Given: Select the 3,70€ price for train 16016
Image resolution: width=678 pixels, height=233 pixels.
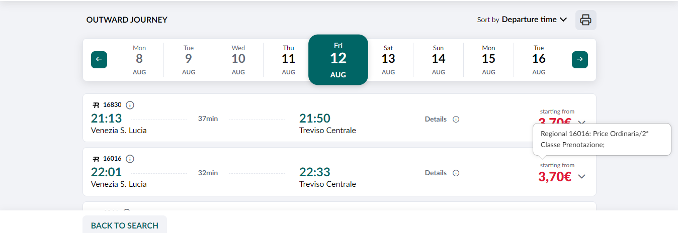Looking at the screenshot, I should tap(555, 177).
